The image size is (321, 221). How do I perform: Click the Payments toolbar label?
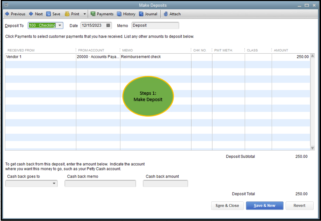pyautogui.click(x=105, y=14)
